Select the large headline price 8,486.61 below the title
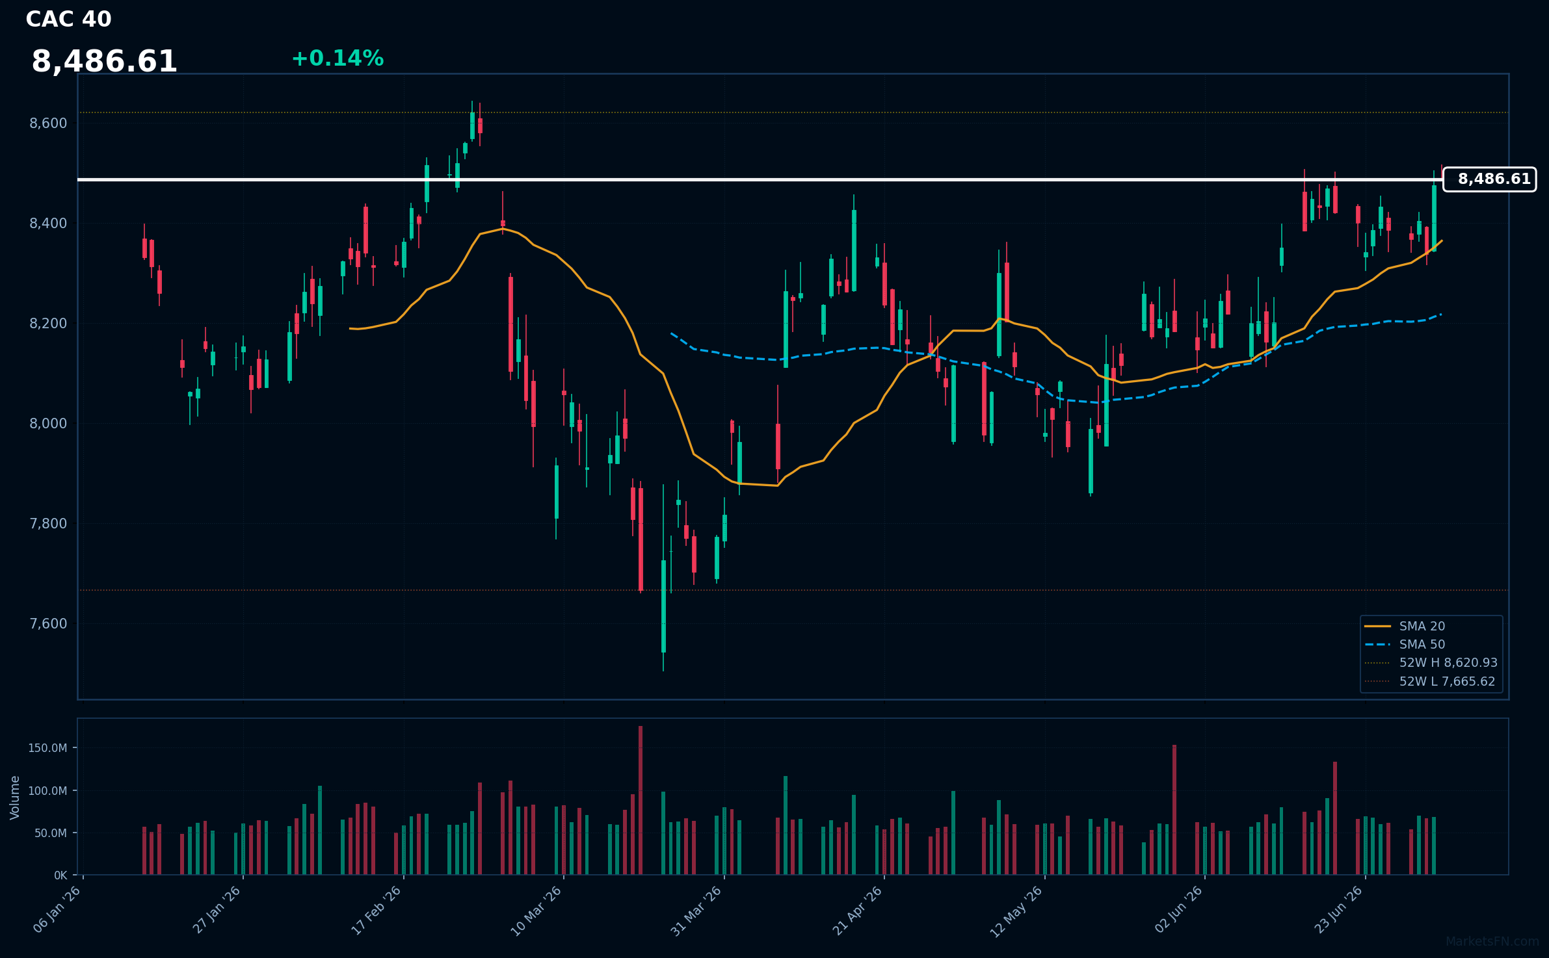1549x958 pixels. [104, 62]
